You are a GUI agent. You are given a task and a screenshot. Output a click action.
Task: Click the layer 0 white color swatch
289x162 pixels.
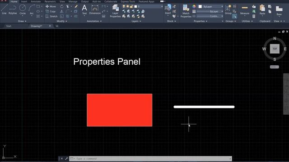click(135, 6)
